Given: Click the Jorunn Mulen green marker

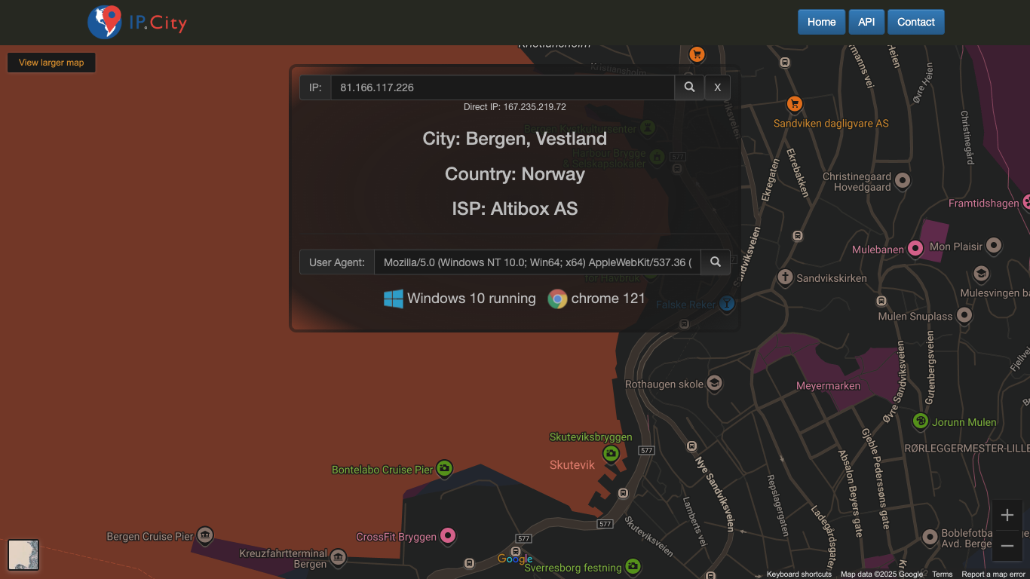Looking at the screenshot, I should 921,421.
